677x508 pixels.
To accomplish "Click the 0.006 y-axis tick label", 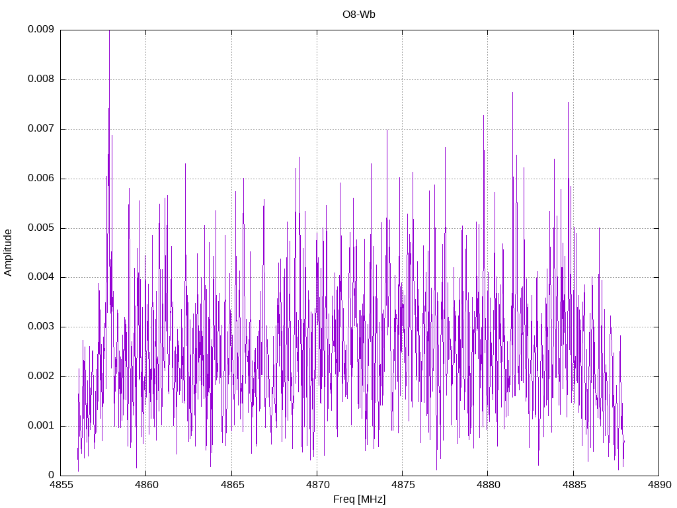I will 41,179.
